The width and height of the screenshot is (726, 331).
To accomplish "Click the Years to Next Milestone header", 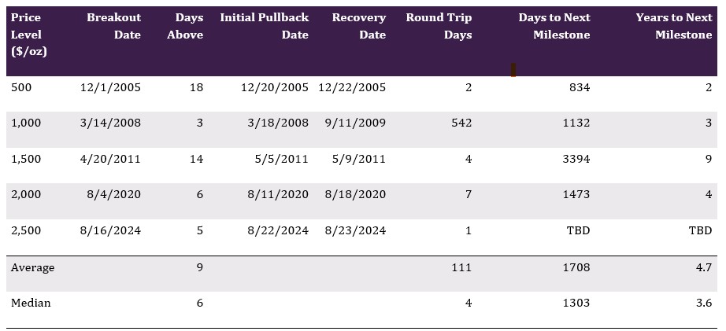I will 673,26.
